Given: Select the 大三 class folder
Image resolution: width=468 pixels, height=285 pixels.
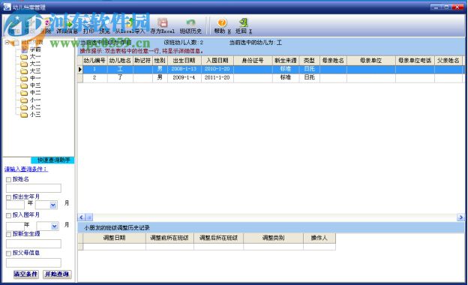Looking at the screenshot, I should [x=31, y=71].
